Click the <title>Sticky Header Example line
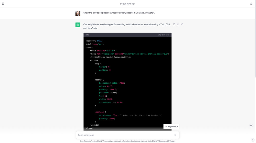The height and width of the screenshot is (143, 256). (110, 57)
